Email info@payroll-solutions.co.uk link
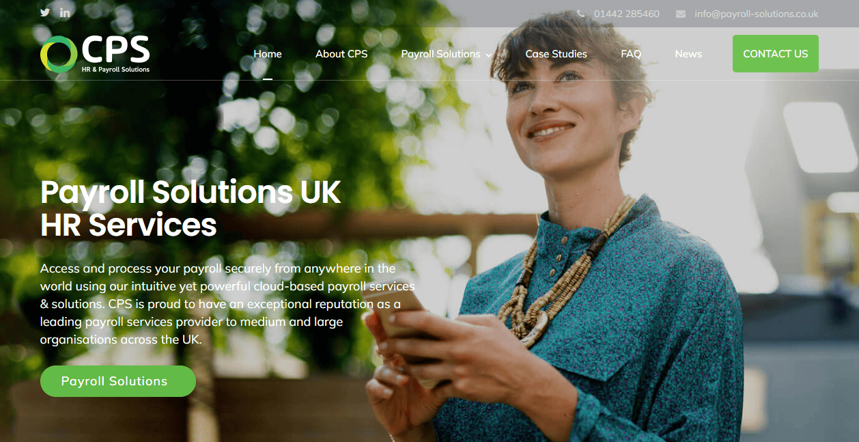This screenshot has height=442, width=859. point(757,14)
